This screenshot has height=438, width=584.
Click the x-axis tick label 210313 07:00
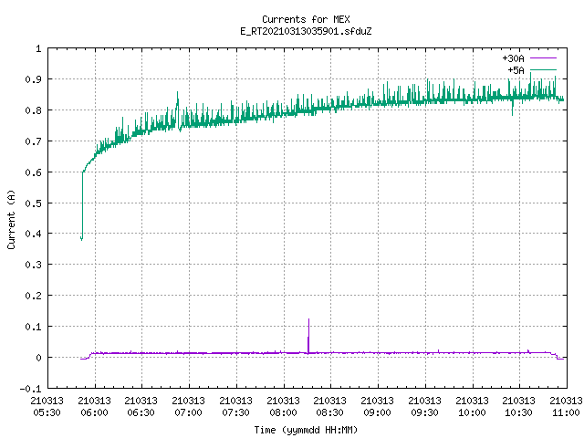coord(189,407)
